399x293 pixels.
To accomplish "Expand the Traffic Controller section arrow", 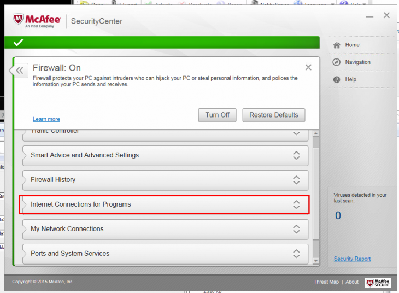I will click(296, 133).
